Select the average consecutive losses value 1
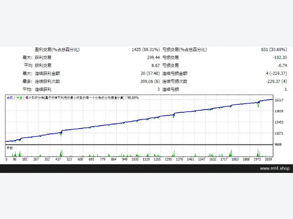The image size is (293, 219). click(286, 89)
